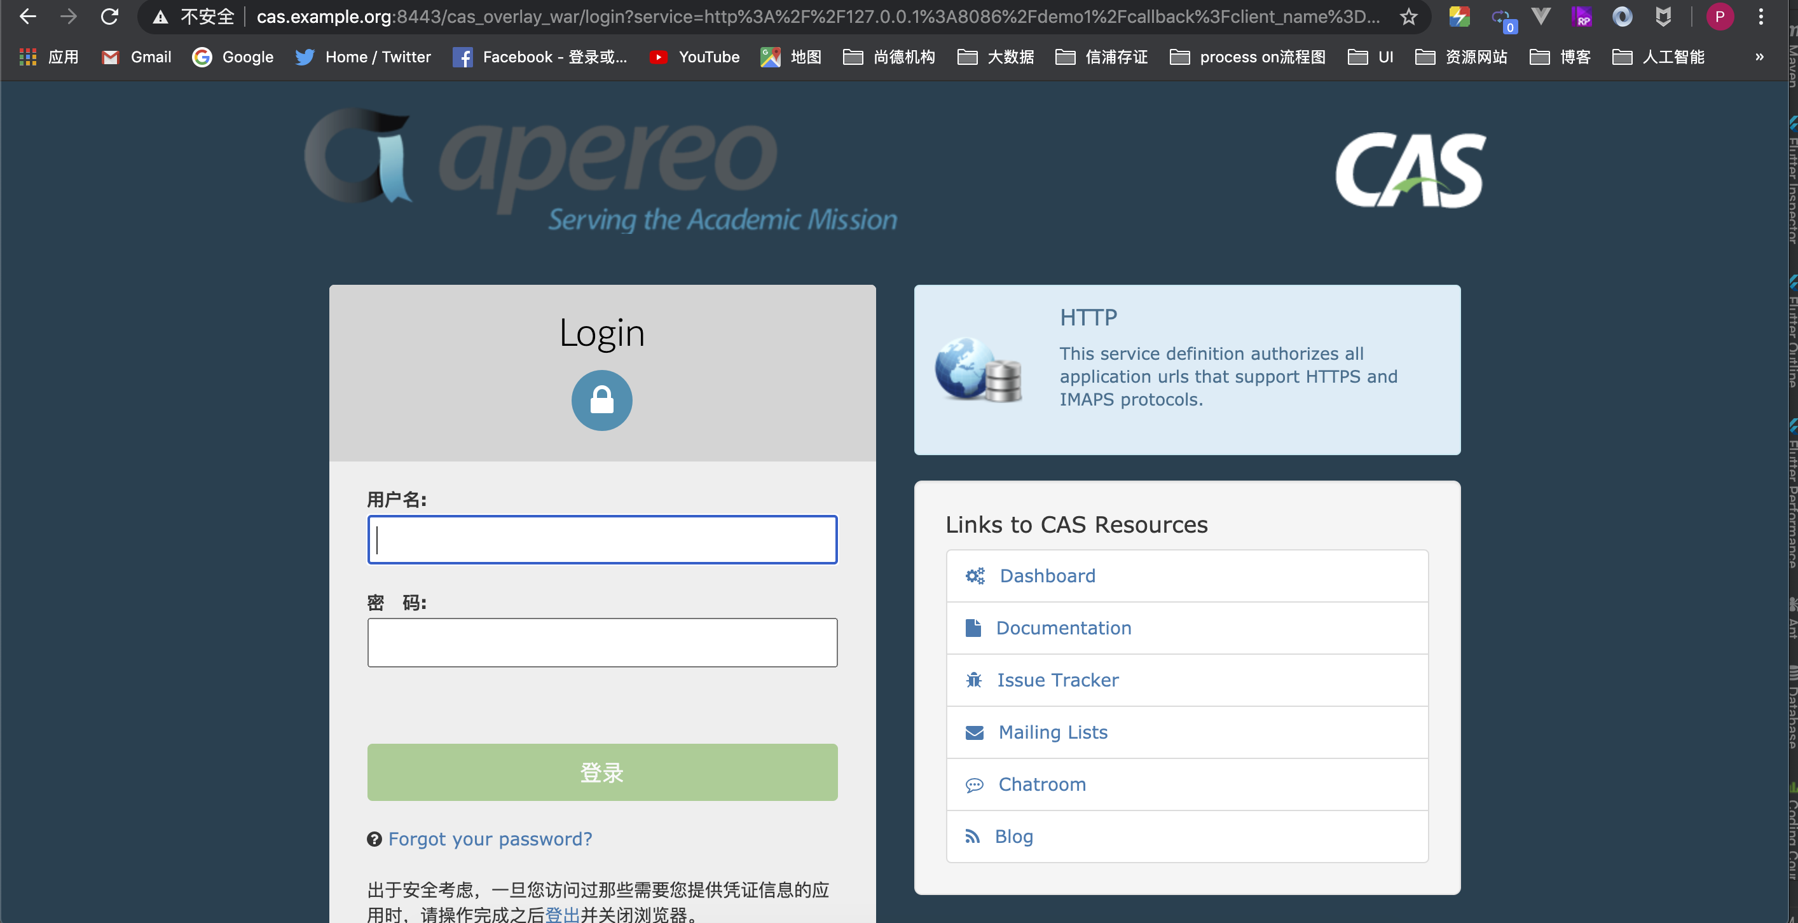Viewport: 1798px width, 923px height.
Task: Click the CAS logo
Action: [x=1410, y=170]
